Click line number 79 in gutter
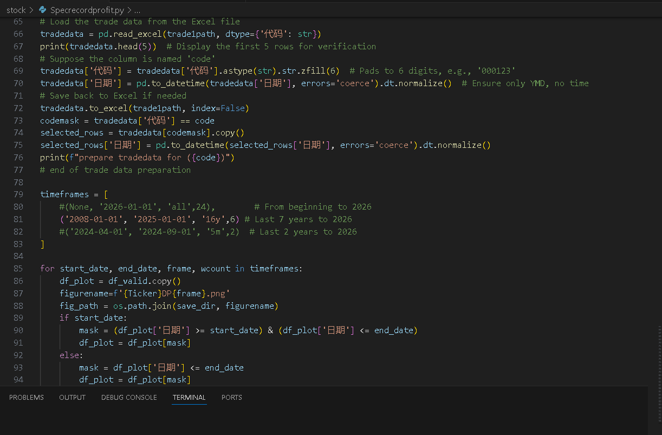 click(x=18, y=194)
